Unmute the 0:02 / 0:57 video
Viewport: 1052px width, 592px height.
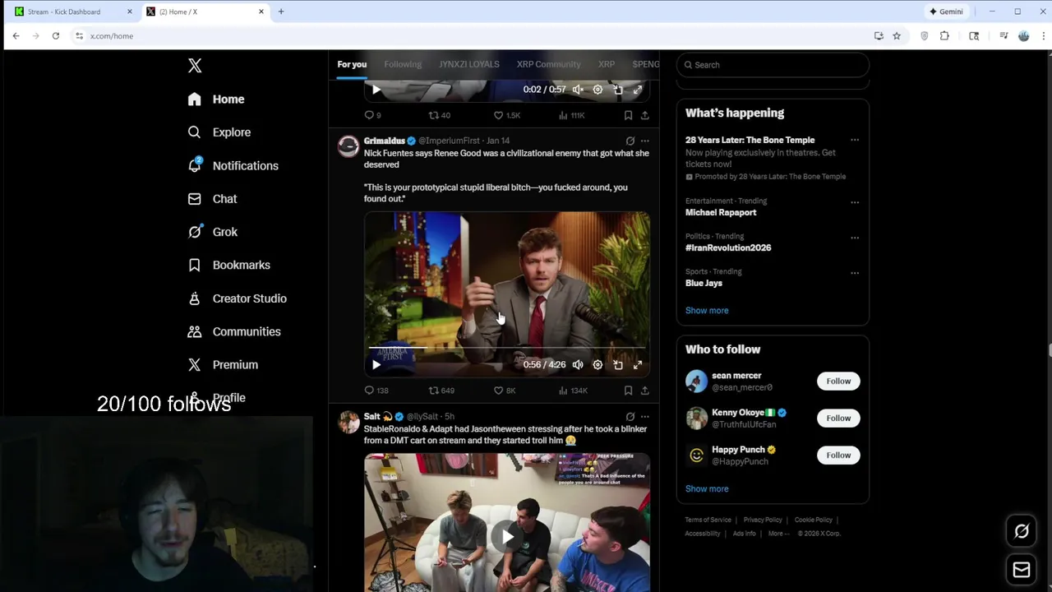tap(578, 90)
